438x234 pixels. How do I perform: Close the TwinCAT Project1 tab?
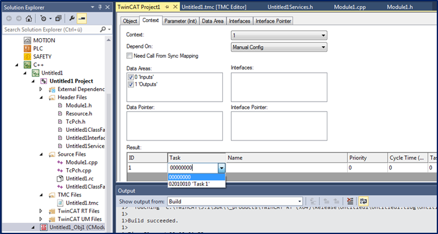[x=175, y=7]
